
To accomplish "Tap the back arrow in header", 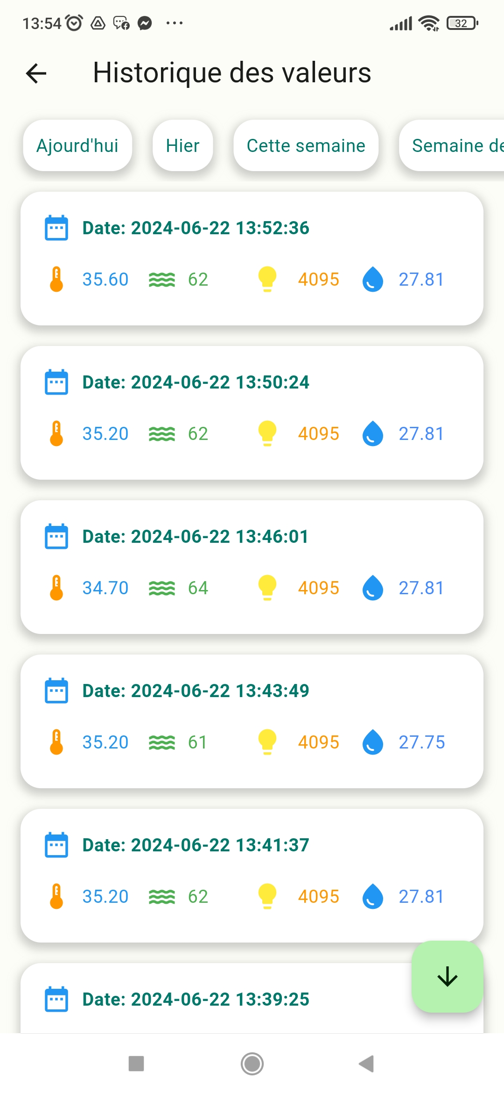I will [36, 73].
